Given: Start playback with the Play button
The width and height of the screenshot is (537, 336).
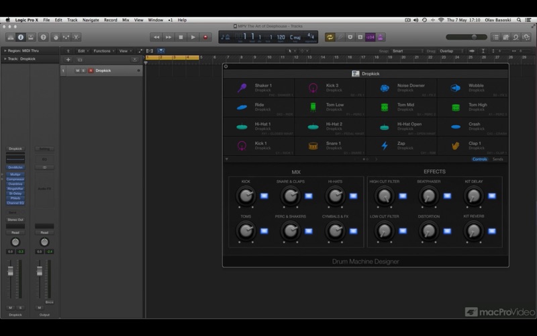Looking at the screenshot, I should pyautogui.click(x=193, y=37).
